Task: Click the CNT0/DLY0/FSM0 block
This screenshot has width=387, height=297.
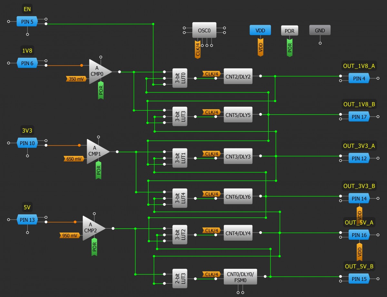Action: click(240, 277)
